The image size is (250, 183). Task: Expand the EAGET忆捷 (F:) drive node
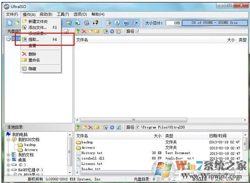(x=8, y=170)
